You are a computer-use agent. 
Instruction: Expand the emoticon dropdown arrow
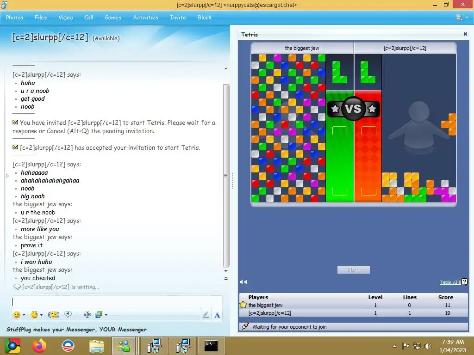tap(24, 315)
